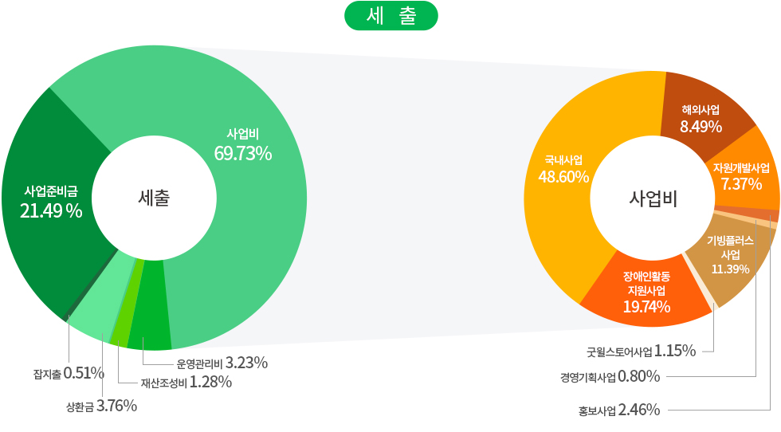Screen dimensions: 781x432
Task: Click the 상환금 3.76% label text
Action: tap(101, 406)
